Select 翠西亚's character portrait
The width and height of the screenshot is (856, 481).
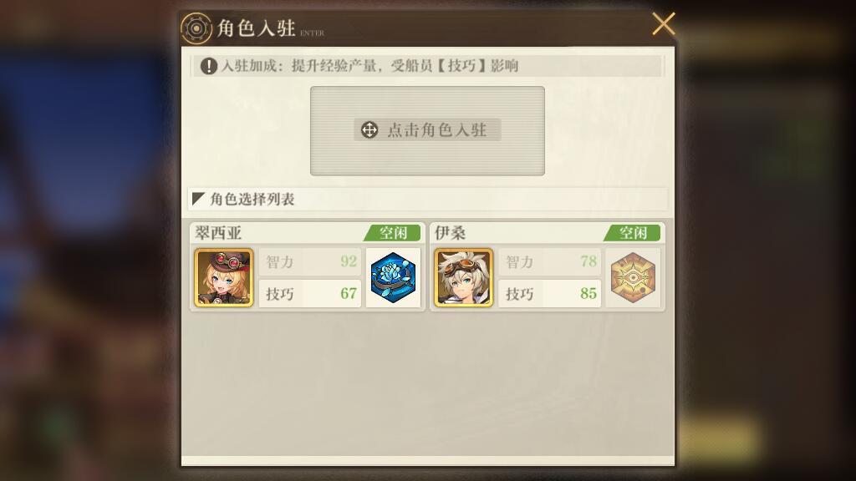(x=224, y=277)
